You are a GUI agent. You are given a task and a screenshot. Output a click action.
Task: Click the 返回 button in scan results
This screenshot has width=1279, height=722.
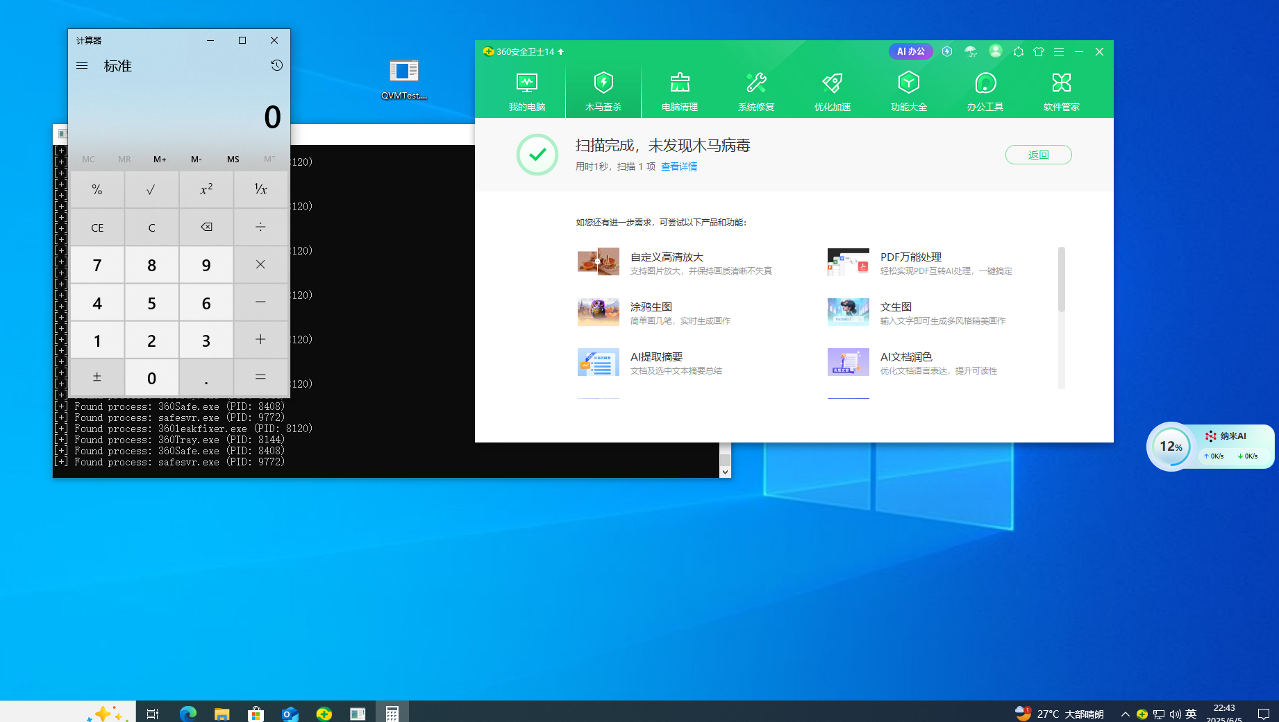click(x=1039, y=155)
